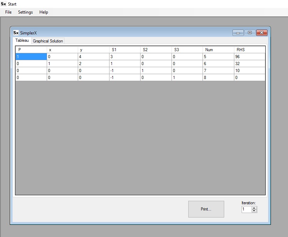288x237 pixels.
Task: Select the x cell in the Num 6 row
Action: tap(62, 64)
